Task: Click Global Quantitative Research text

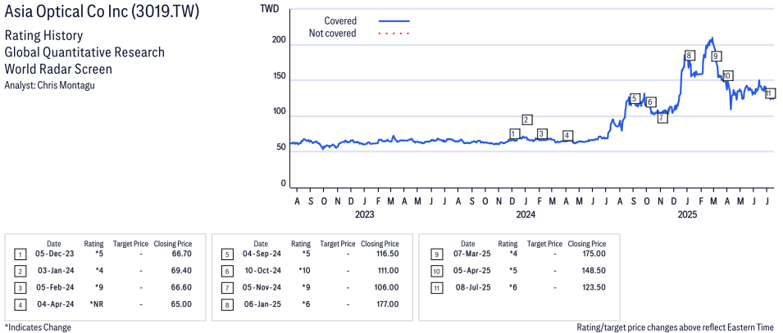Action: click(84, 52)
